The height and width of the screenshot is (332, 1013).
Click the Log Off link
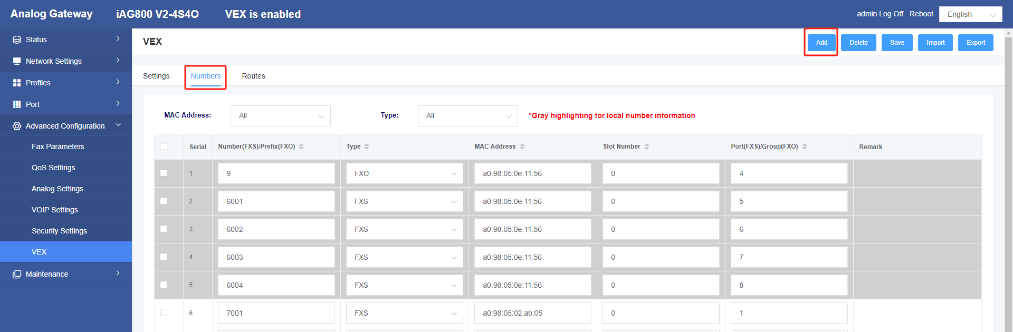pyautogui.click(x=891, y=14)
